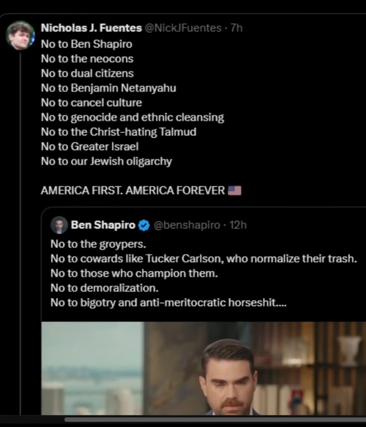
Task: Click the @NickJFuentes handle
Action: [182, 28]
